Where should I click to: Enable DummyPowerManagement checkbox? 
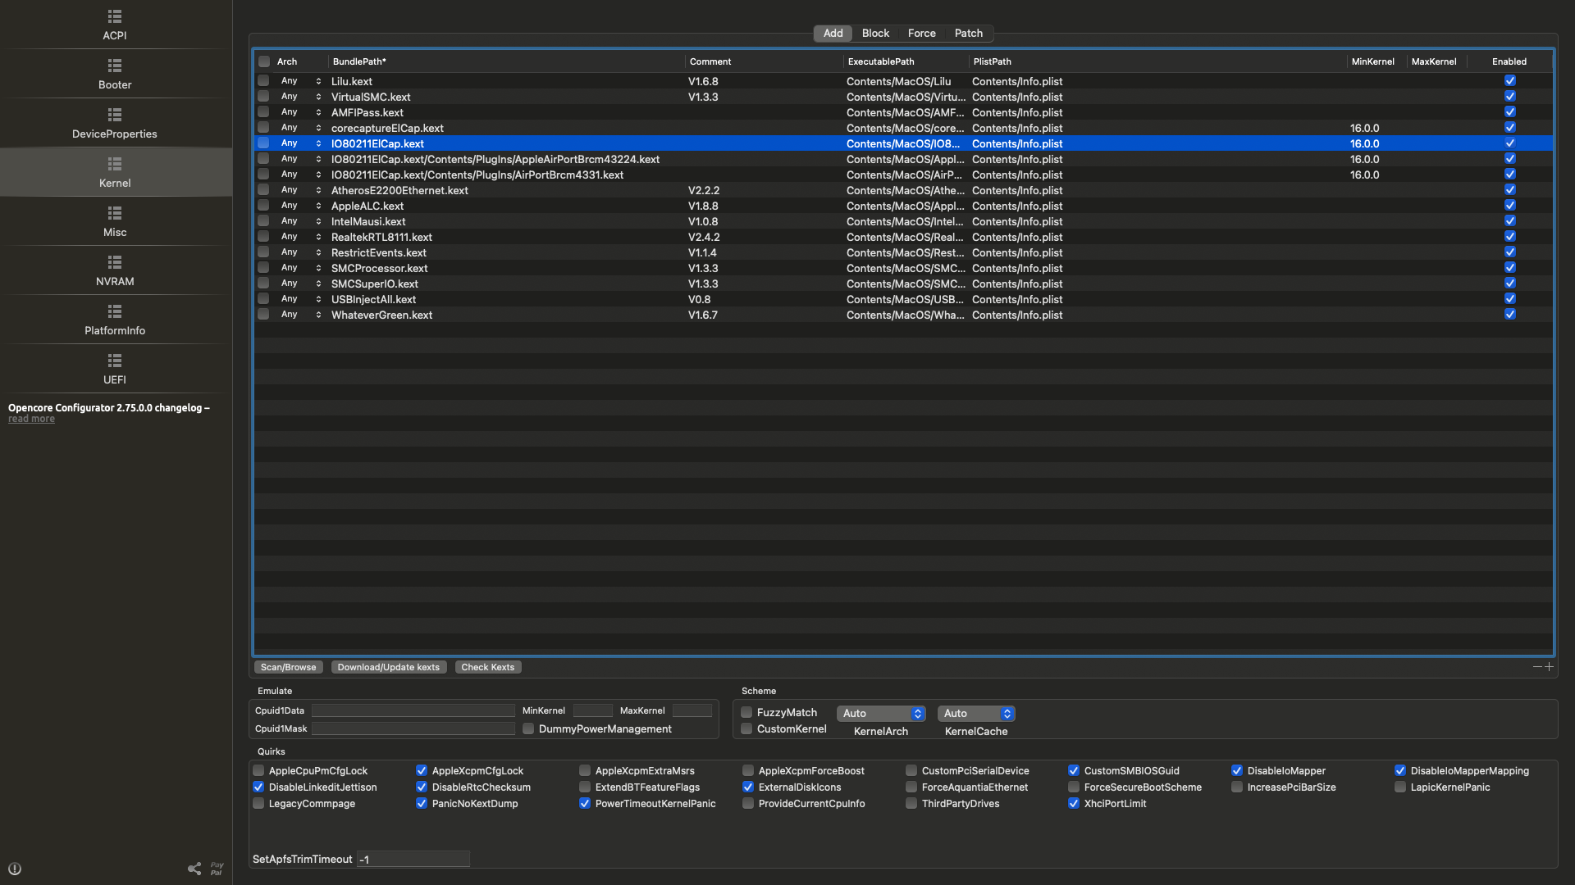pos(528,728)
